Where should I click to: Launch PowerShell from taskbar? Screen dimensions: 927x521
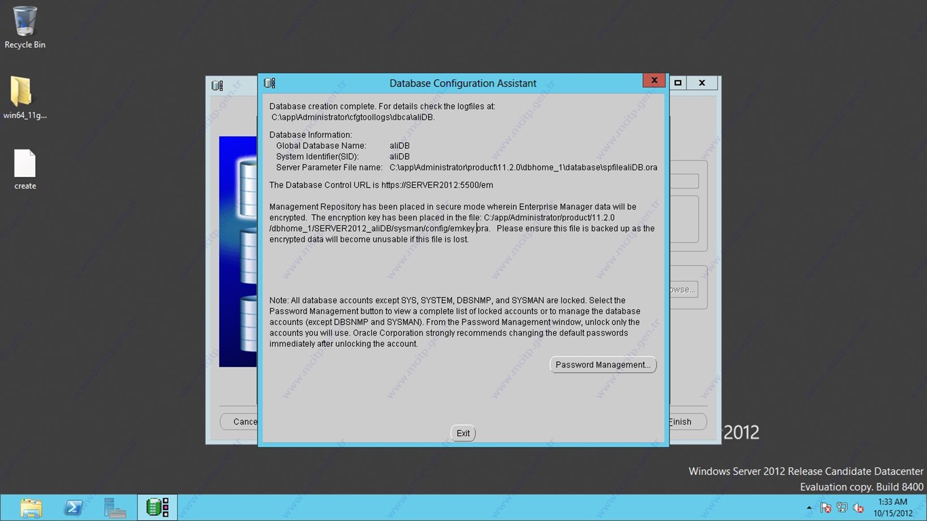[x=73, y=508]
